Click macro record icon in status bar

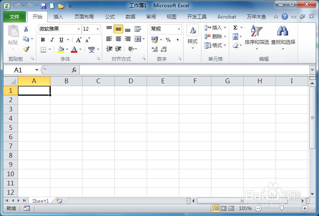pos(27,208)
